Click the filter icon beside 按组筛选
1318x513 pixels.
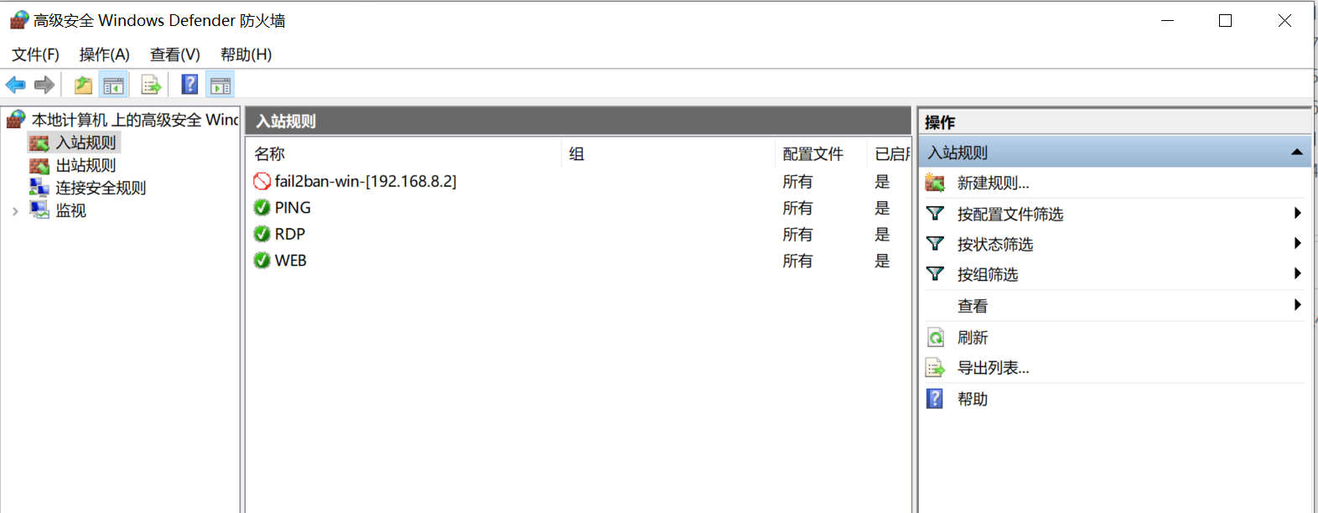click(x=935, y=274)
